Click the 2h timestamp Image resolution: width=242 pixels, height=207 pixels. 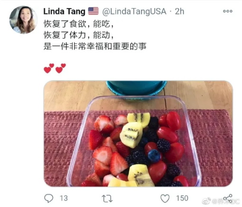tap(179, 11)
